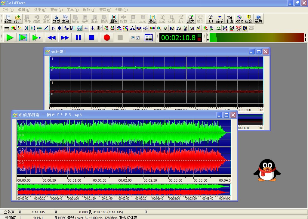Click the green left channel waveform in the mp3 window
The width and height of the screenshot is (308, 219).
(x=124, y=133)
